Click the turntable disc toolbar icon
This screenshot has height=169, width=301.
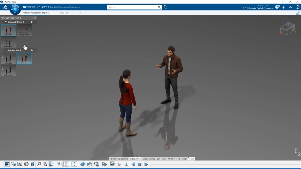89,164
